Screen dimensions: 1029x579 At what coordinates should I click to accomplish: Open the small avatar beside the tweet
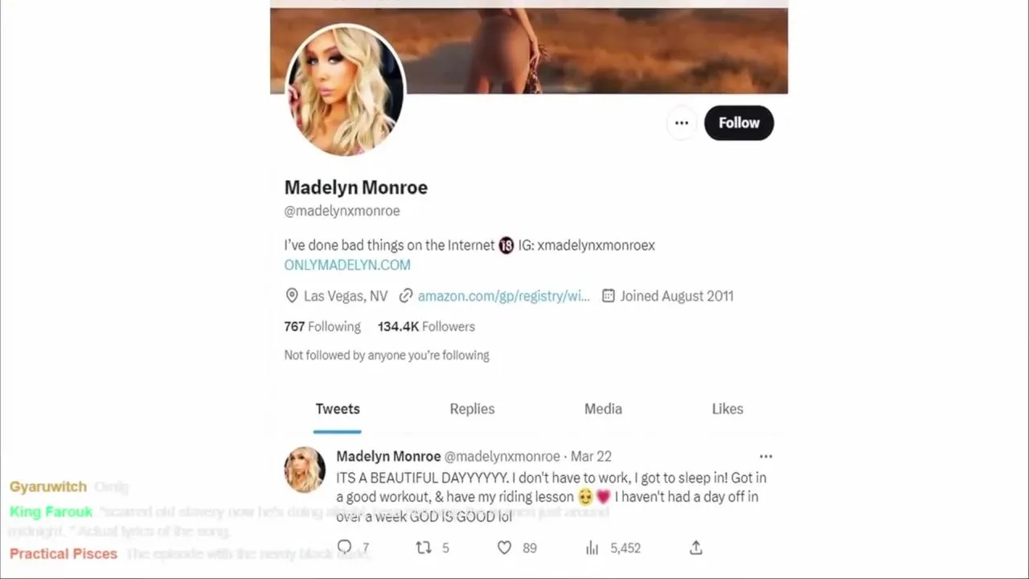(x=305, y=470)
